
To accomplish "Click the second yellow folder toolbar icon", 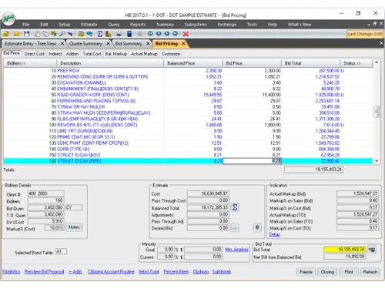I will (x=16, y=34).
